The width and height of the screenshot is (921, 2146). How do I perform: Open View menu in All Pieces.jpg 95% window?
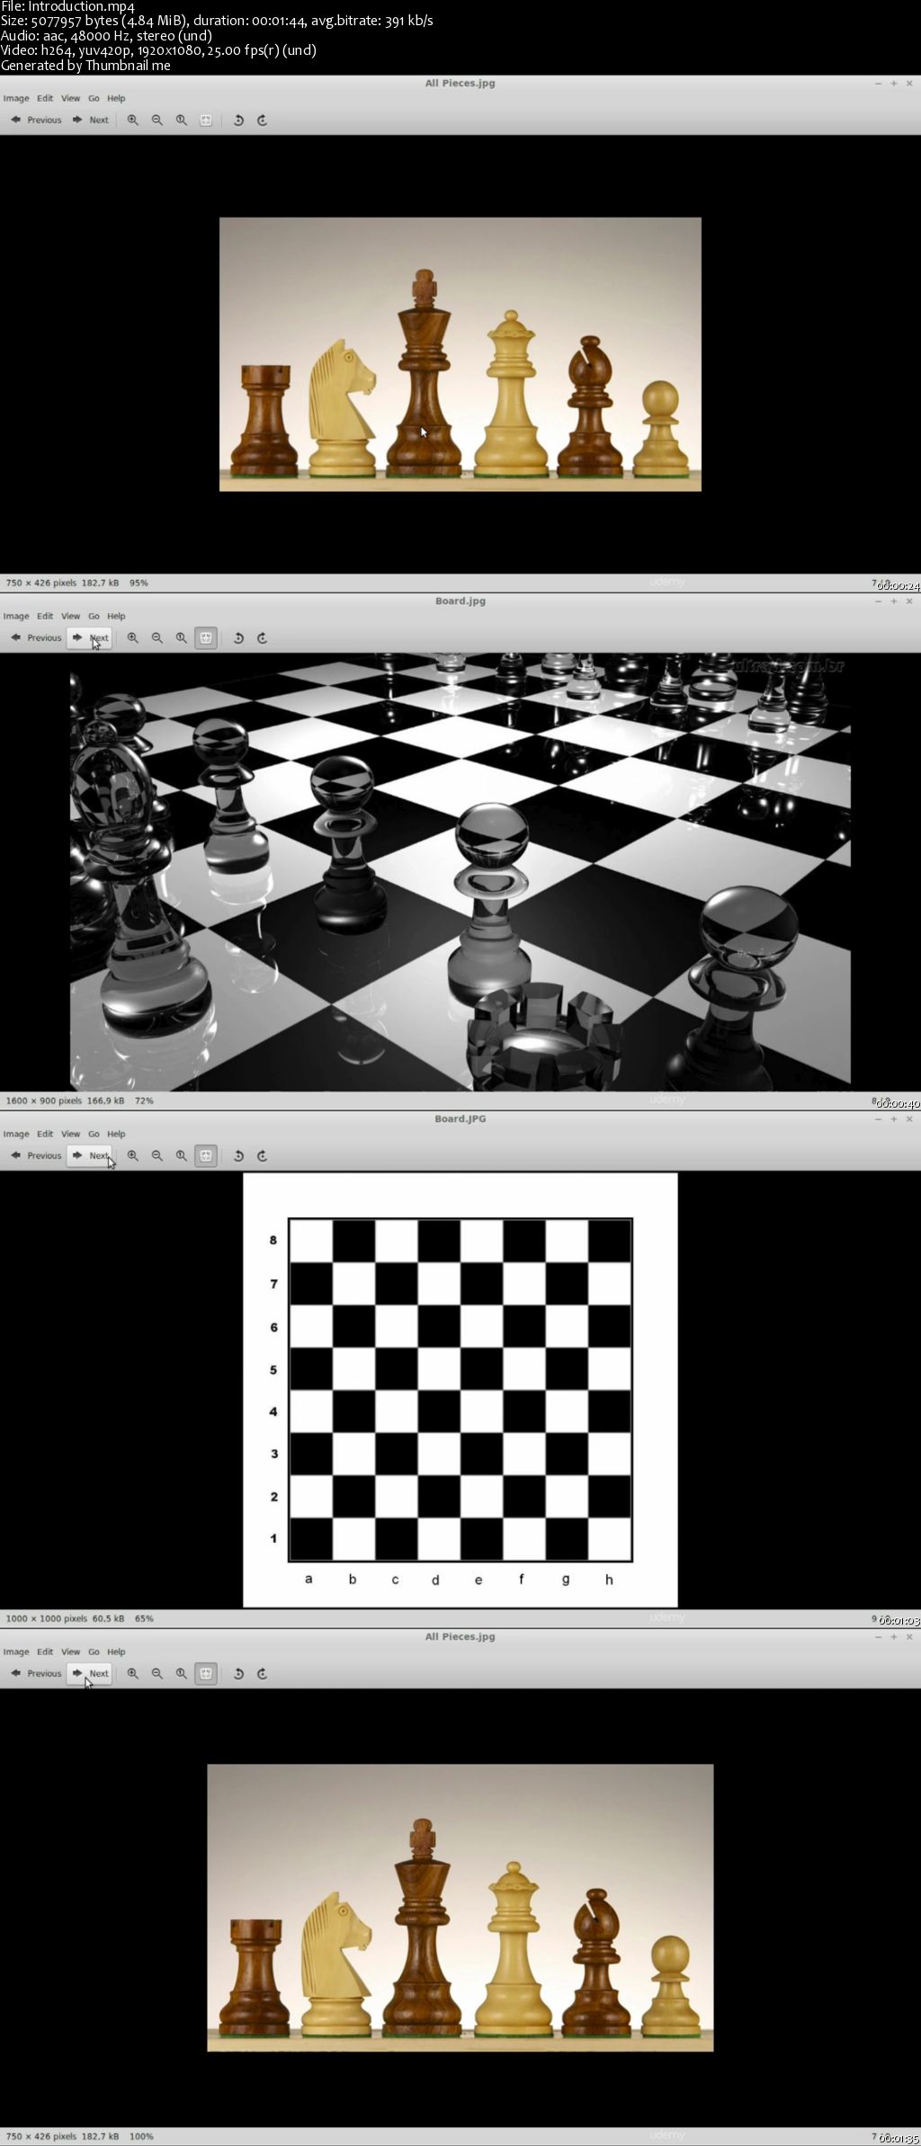pyautogui.click(x=71, y=99)
